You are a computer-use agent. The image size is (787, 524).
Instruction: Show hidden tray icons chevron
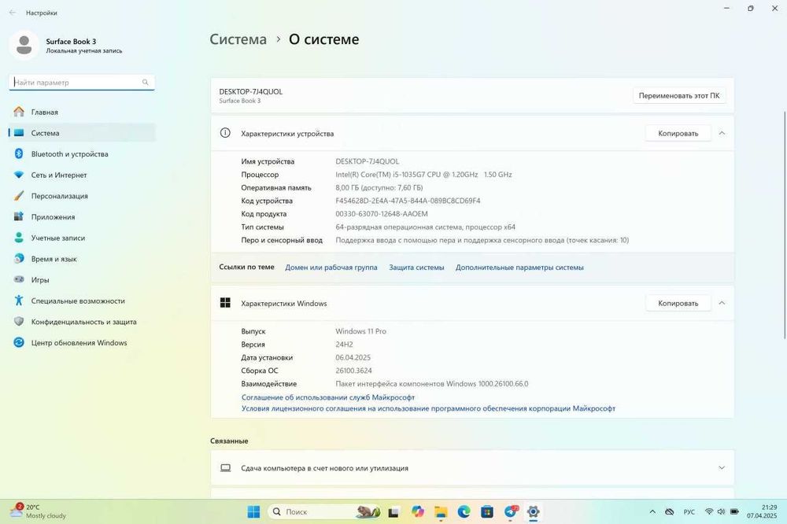coord(652,511)
